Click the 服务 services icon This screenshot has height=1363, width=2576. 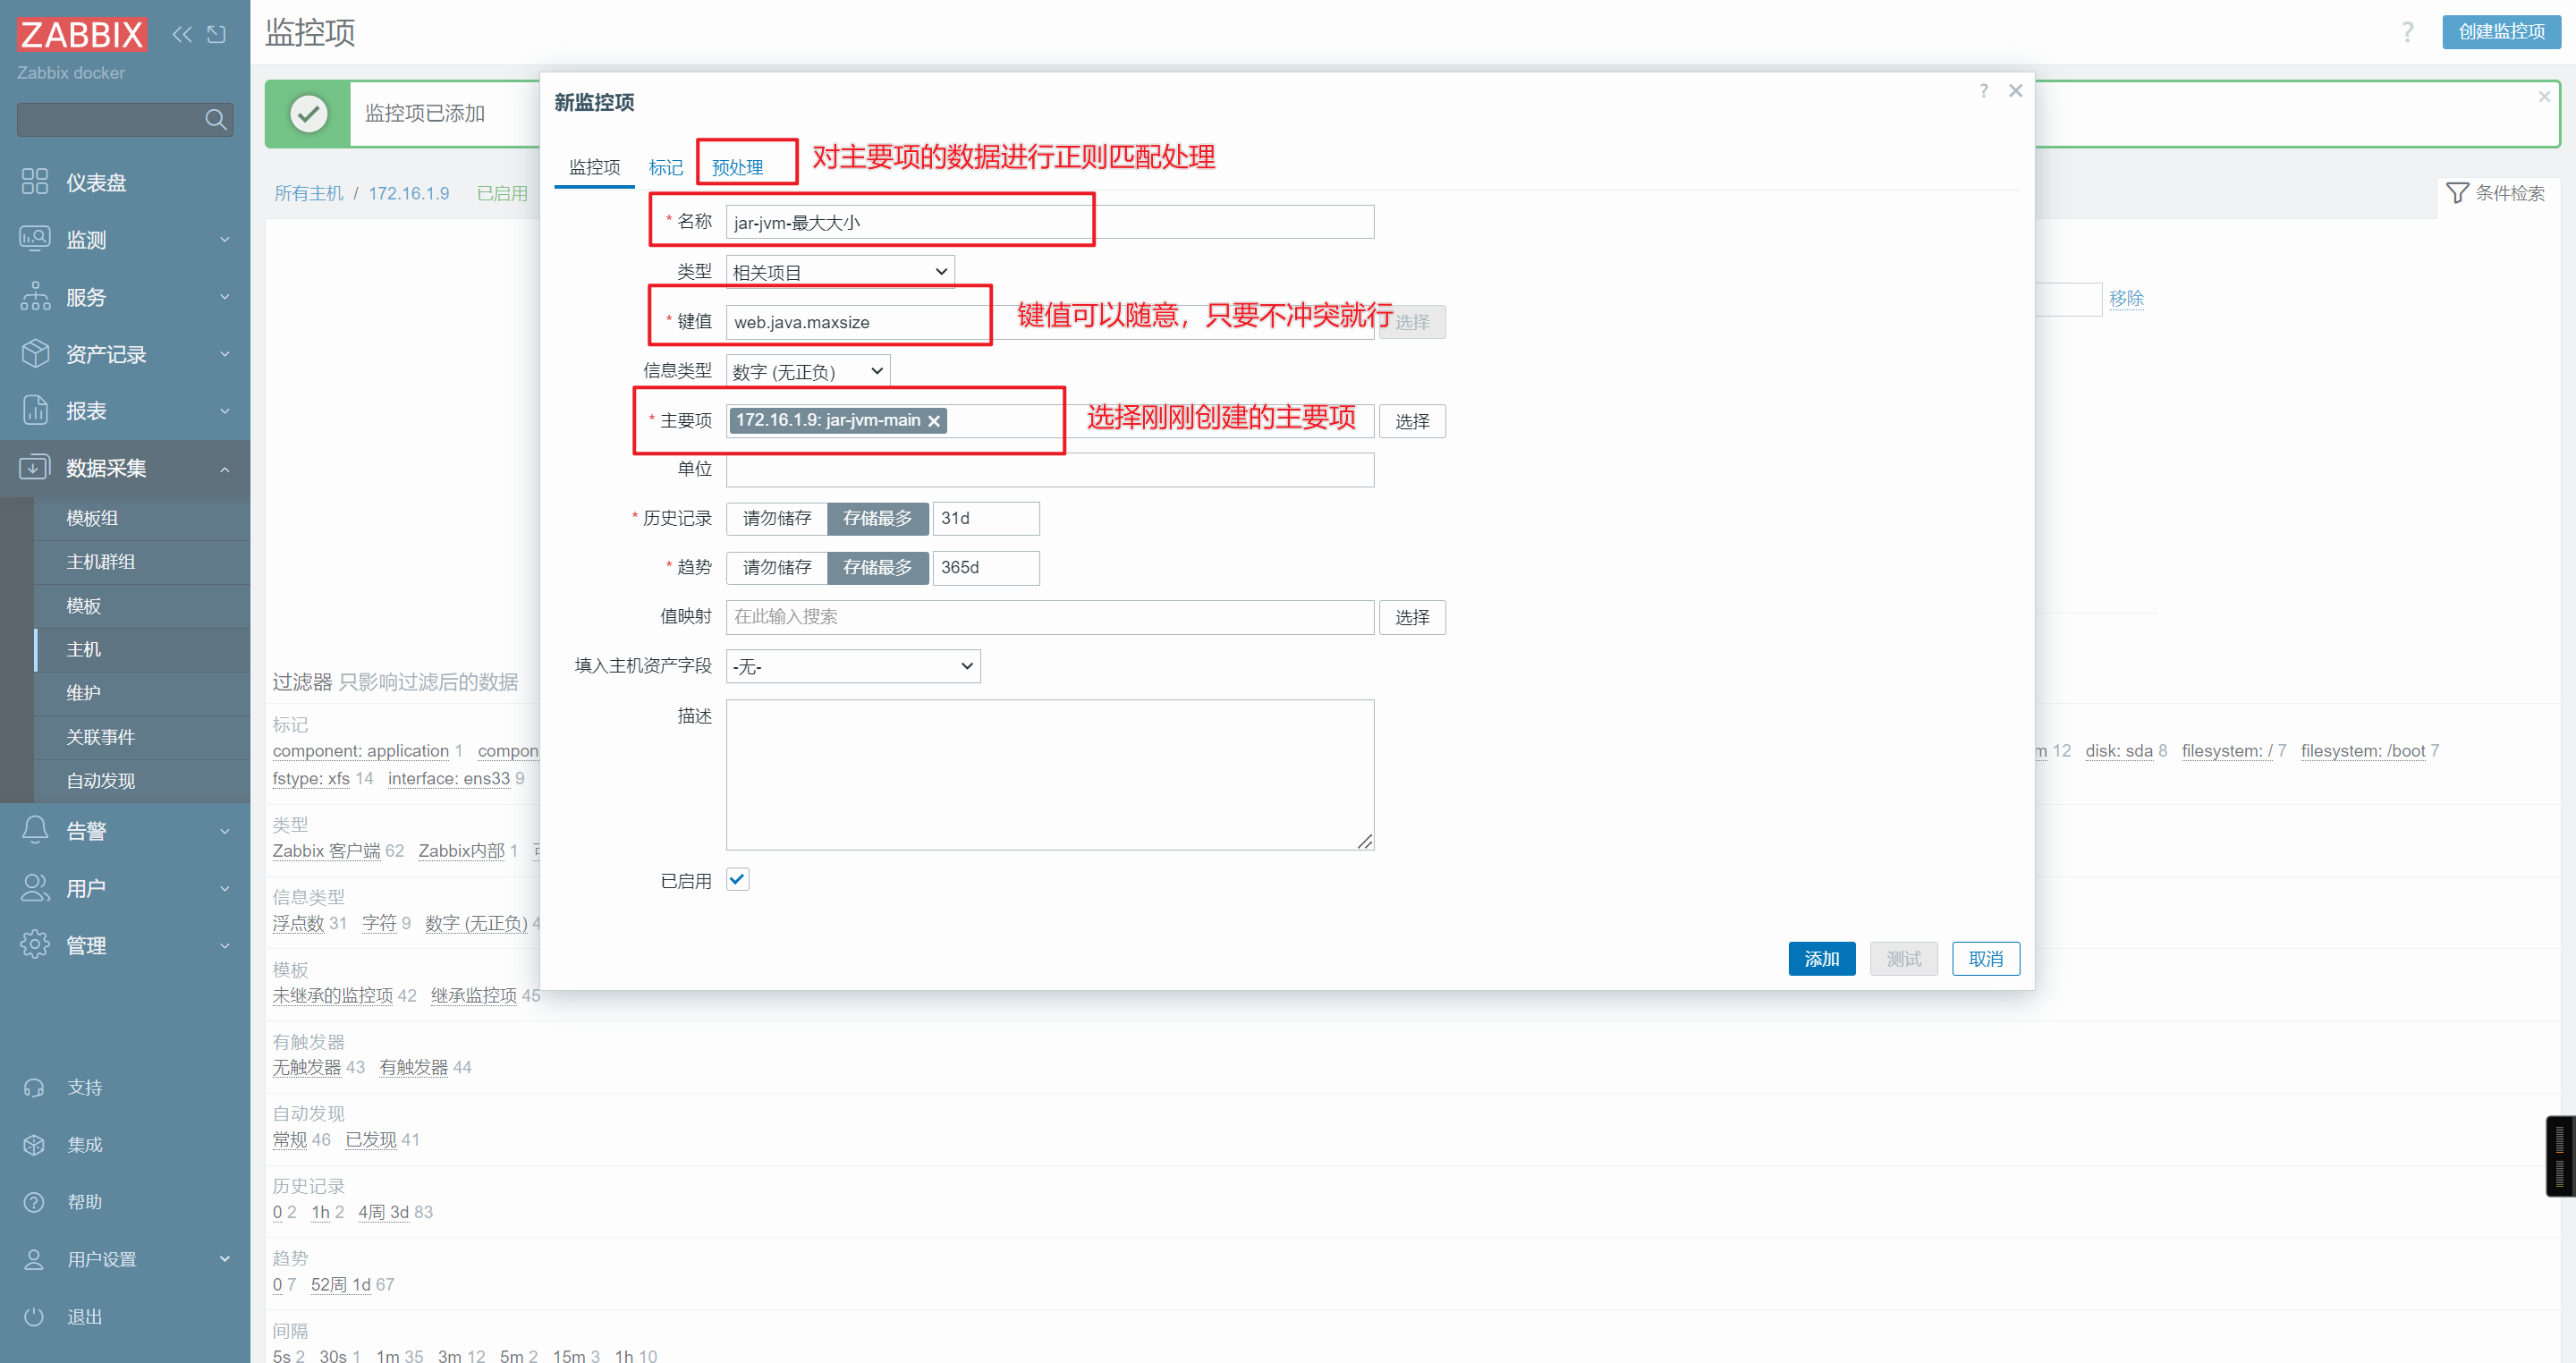pos(35,296)
